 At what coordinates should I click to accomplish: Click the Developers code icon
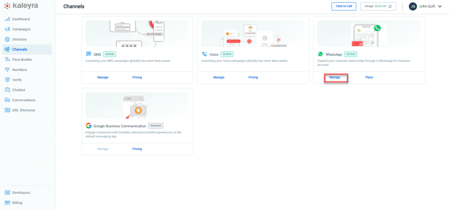[x=7, y=192]
